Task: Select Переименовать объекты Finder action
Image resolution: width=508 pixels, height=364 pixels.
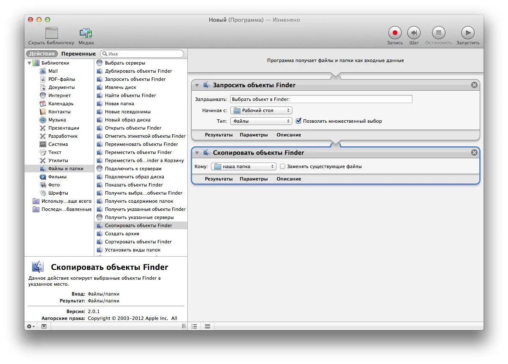Action: (141, 144)
